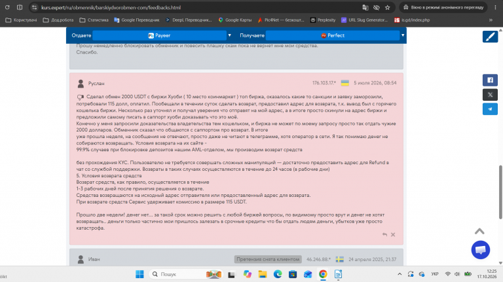
Task: Open Microsoft Edge from the taskbar
Action: (x=278, y=274)
